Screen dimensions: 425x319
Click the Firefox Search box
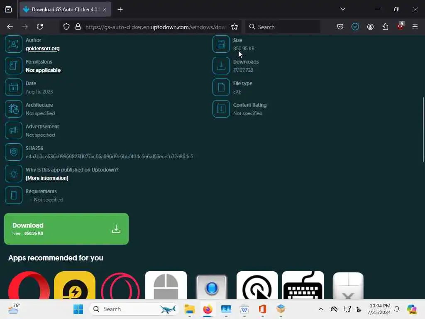coord(283,27)
